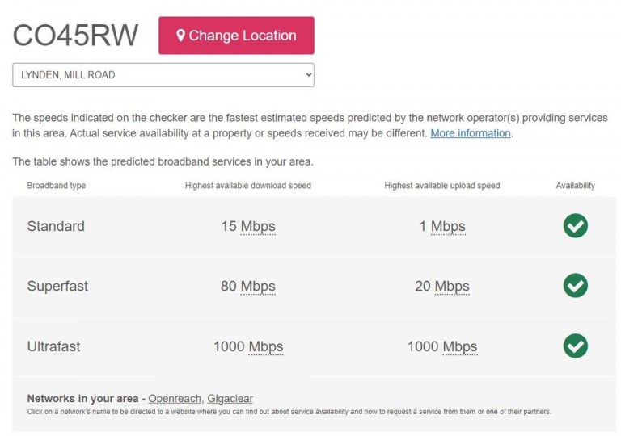Click the Ultrafast availability green checkmark icon
The height and width of the screenshot is (436, 621).
tap(576, 346)
